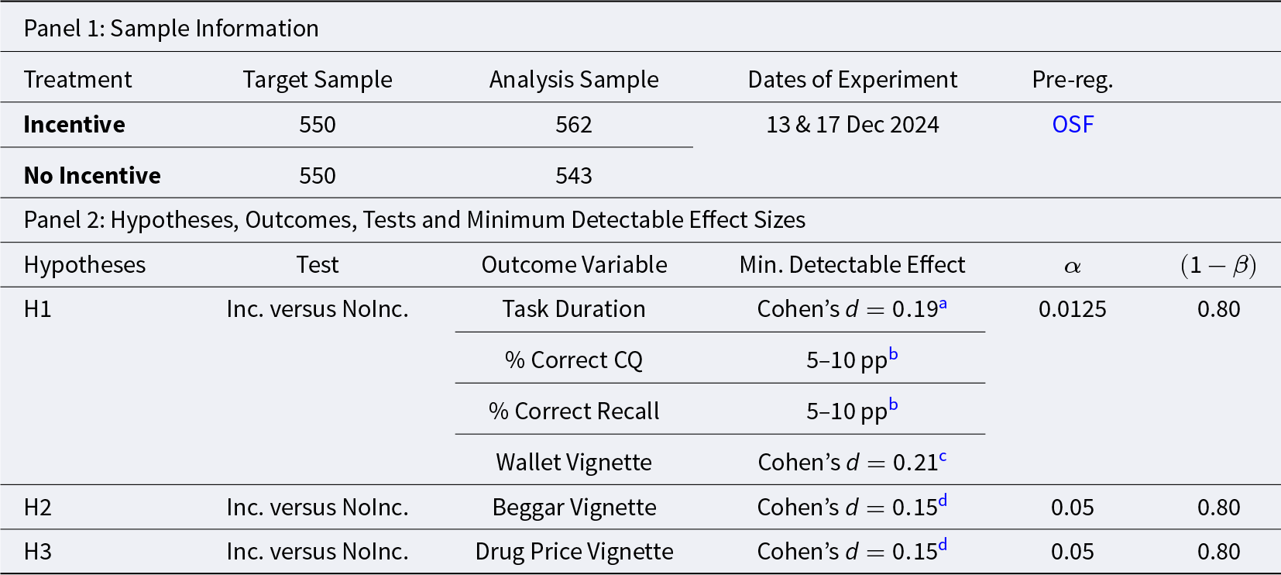The height and width of the screenshot is (575, 1281).
Task: Click the analysis sample value 562
Action: (574, 125)
